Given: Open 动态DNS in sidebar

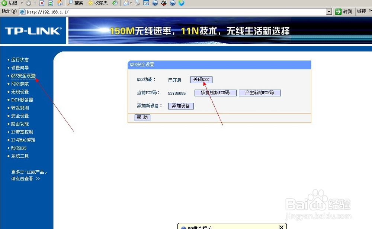Looking at the screenshot, I should click(19, 148).
